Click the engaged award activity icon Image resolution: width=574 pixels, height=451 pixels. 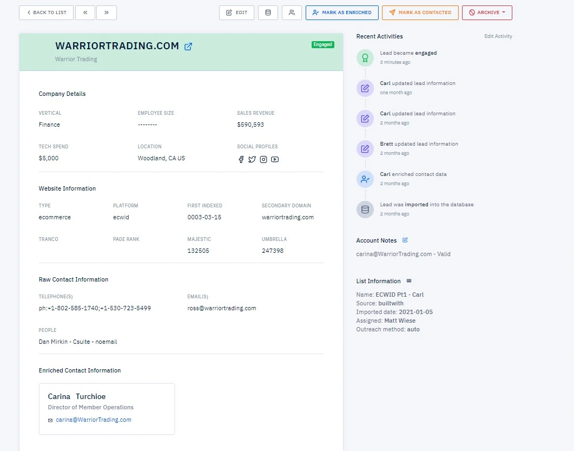pos(365,58)
